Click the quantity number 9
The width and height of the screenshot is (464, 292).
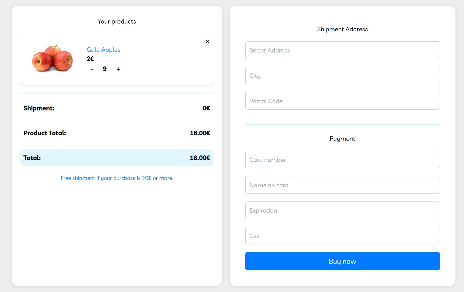click(105, 69)
